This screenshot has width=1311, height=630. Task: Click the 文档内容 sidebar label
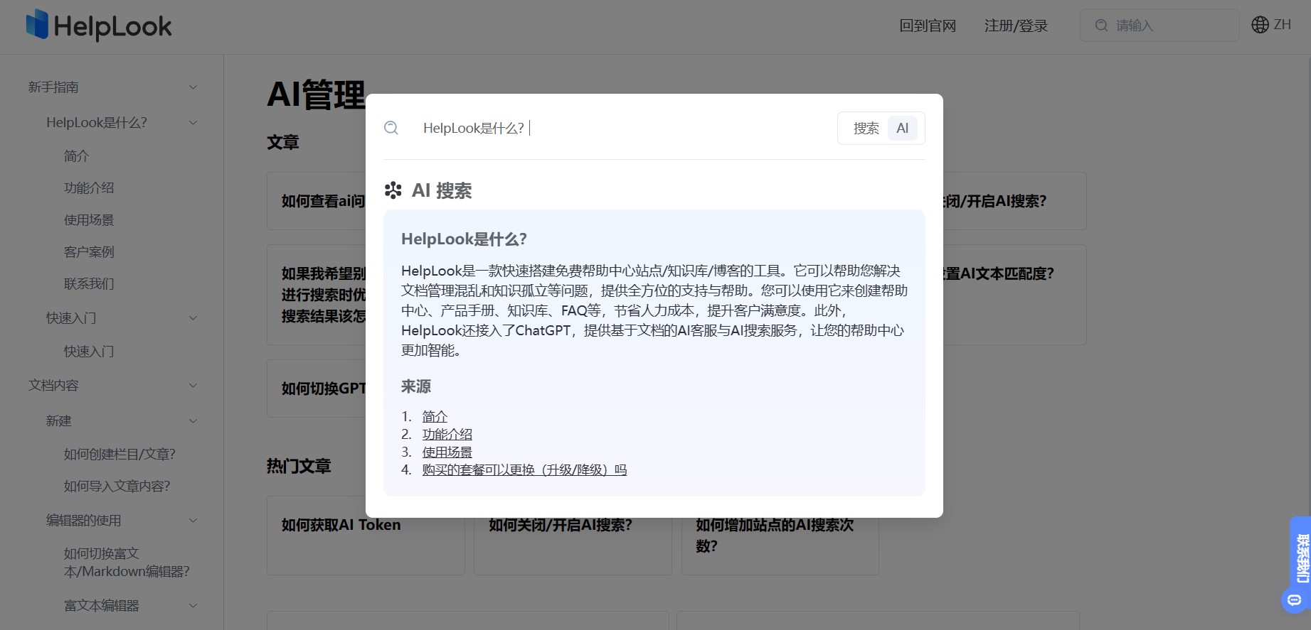(x=53, y=386)
